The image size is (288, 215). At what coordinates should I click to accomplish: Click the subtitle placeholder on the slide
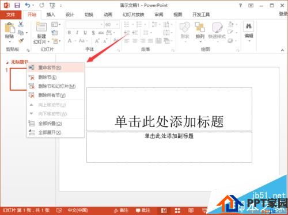169,147
